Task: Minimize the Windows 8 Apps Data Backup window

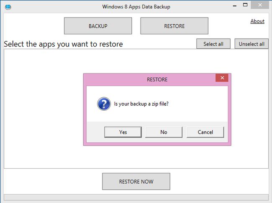Action: (x=235, y=5)
